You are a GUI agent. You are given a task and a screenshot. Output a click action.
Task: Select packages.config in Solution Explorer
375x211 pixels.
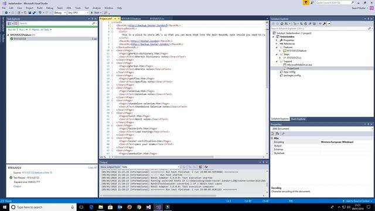tap(292, 76)
